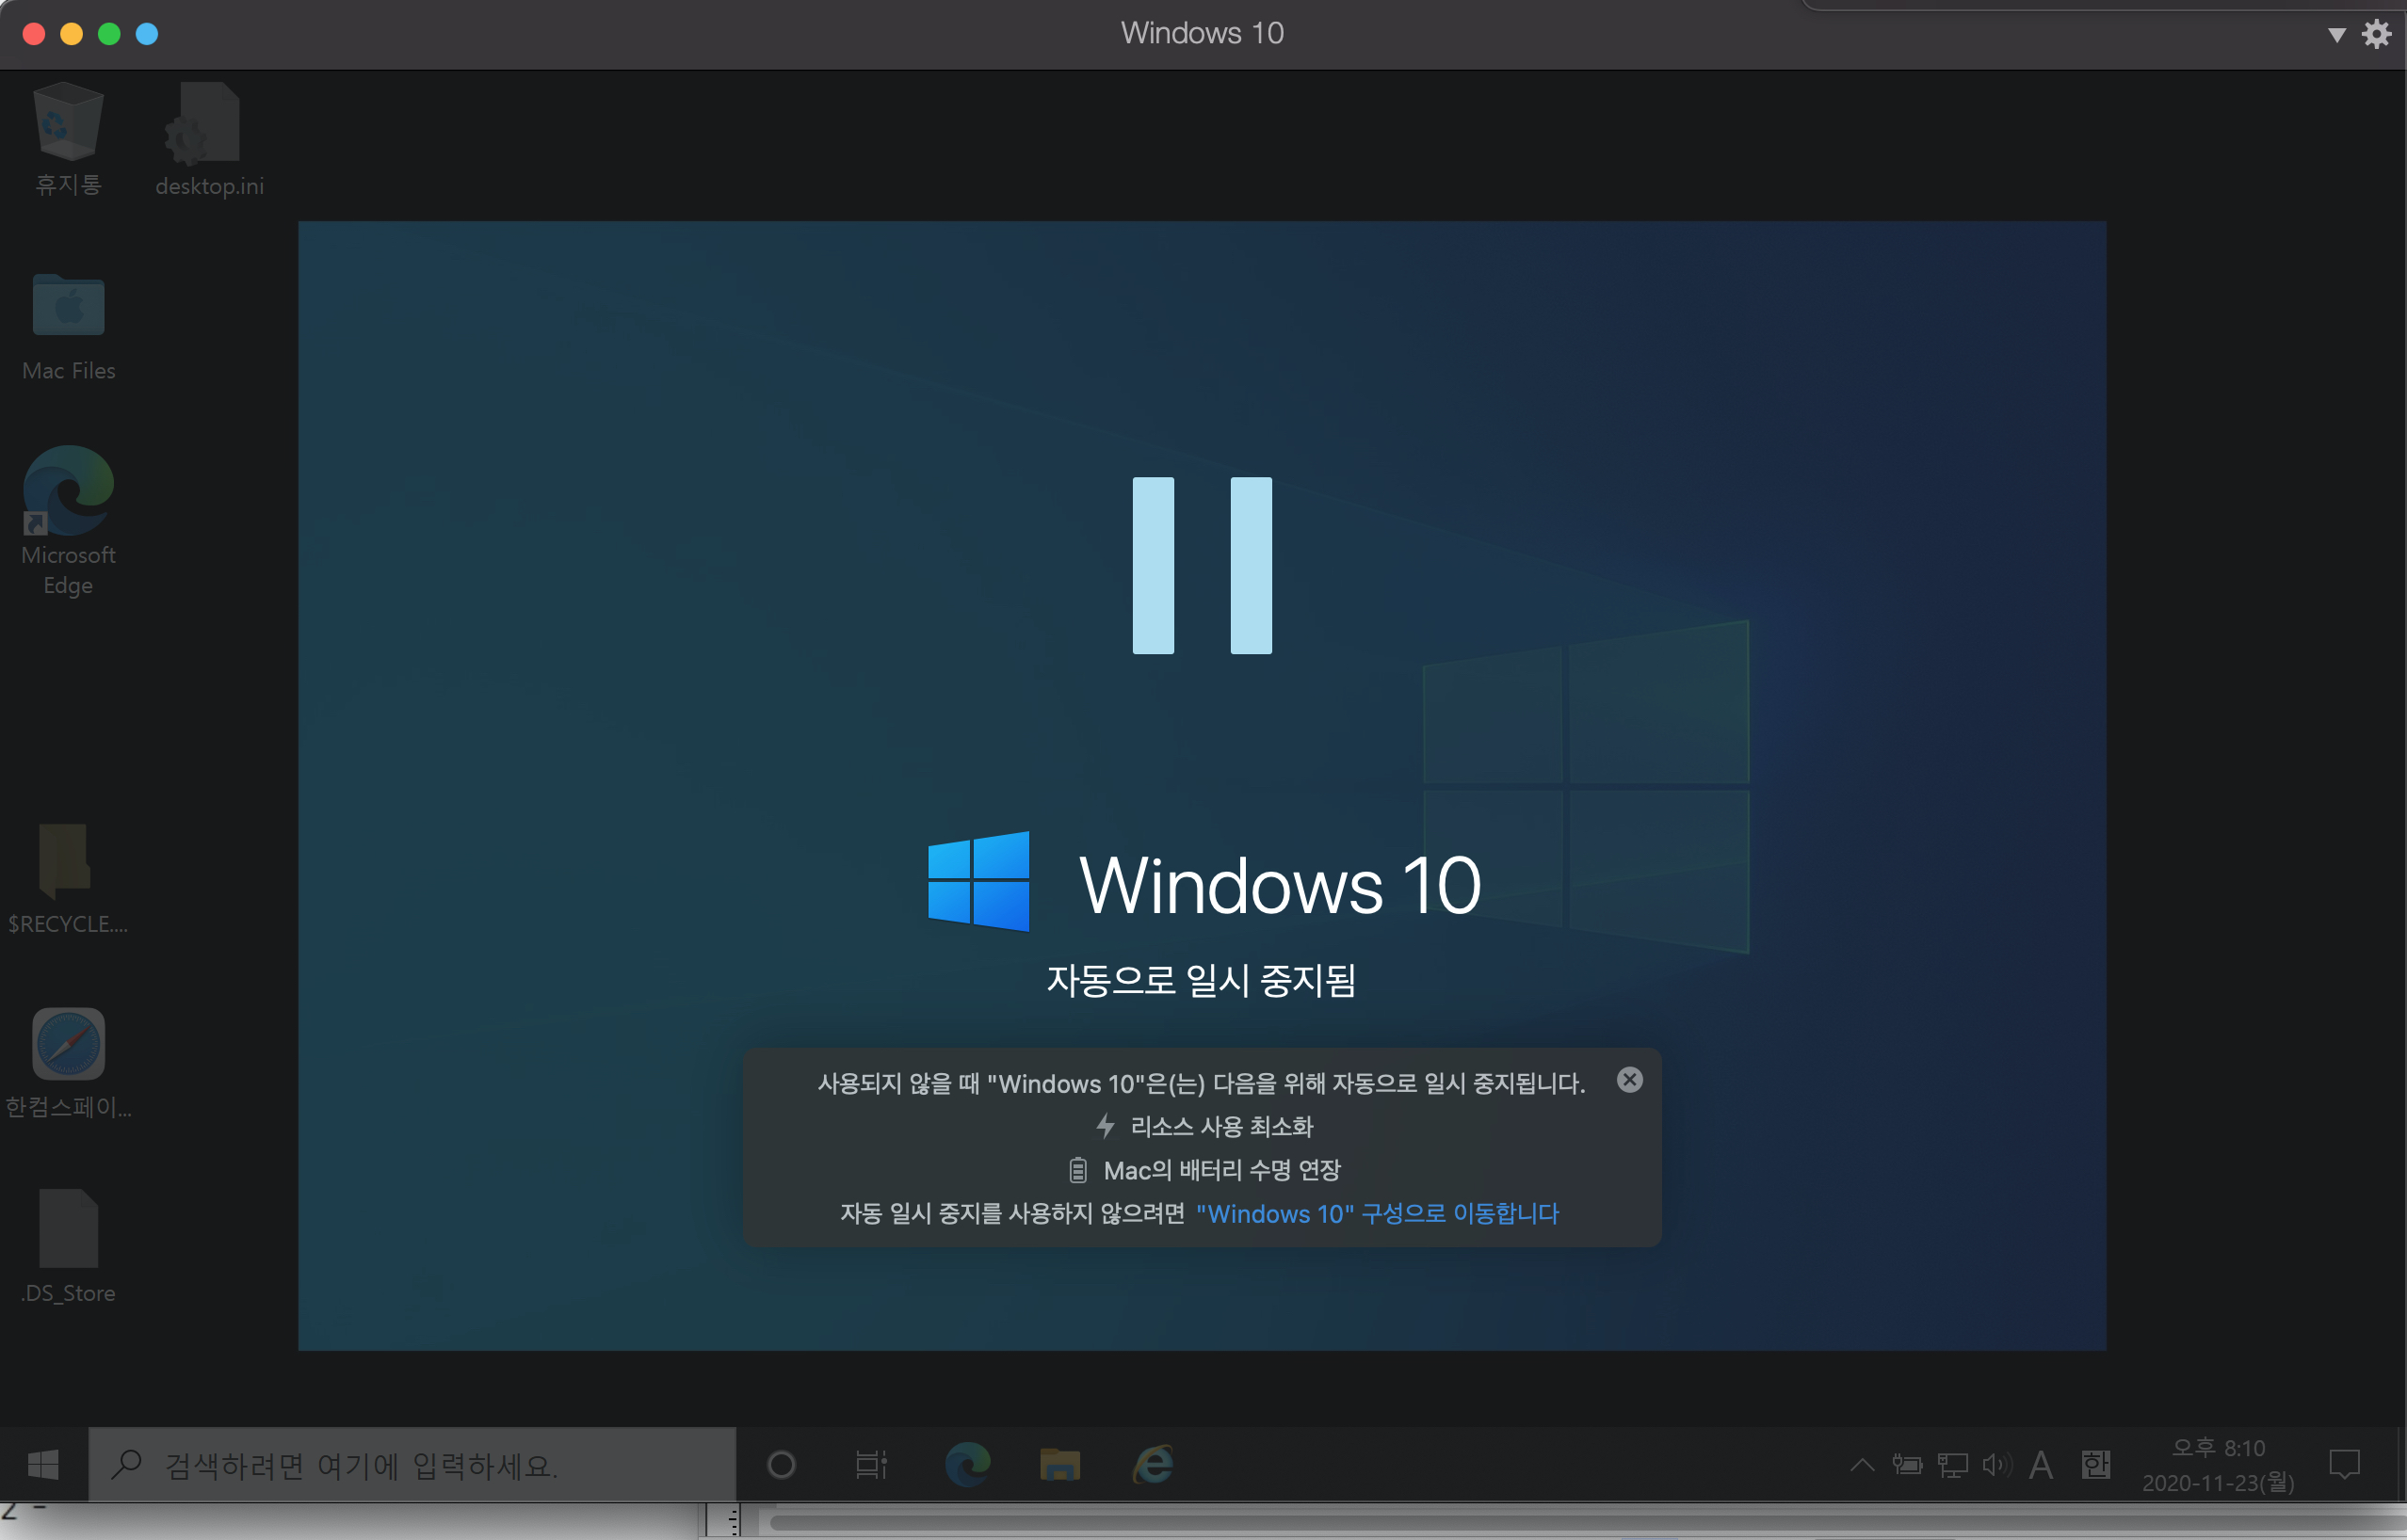The width and height of the screenshot is (2407, 1540).
Task: Open the title bar dropdown triangle
Action: click(x=2336, y=35)
